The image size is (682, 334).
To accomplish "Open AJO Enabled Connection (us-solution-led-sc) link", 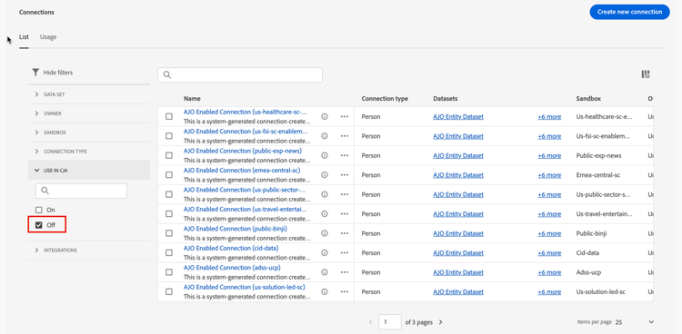I will pyautogui.click(x=245, y=287).
